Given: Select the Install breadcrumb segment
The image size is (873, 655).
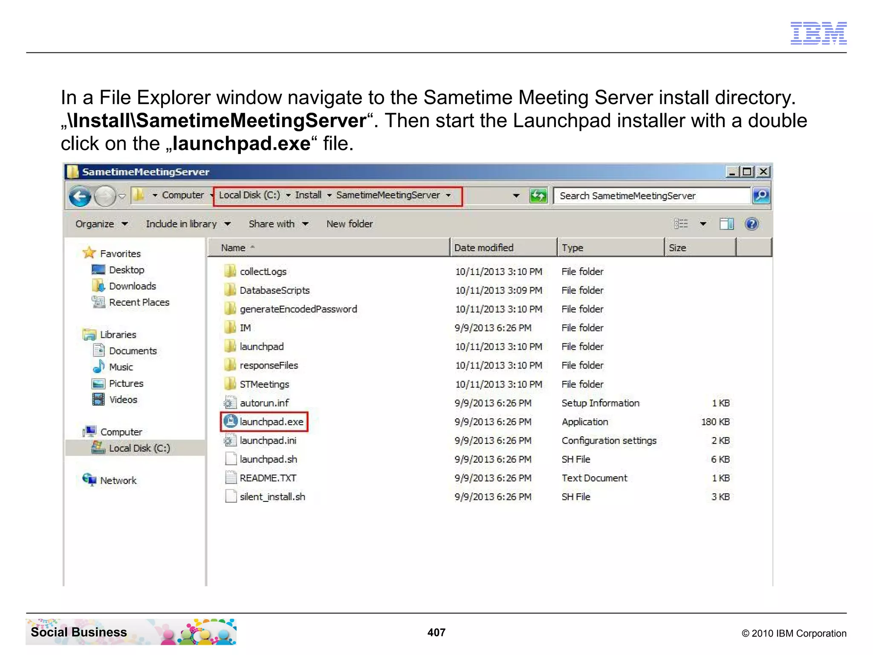Looking at the screenshot, I should (308, 195).
